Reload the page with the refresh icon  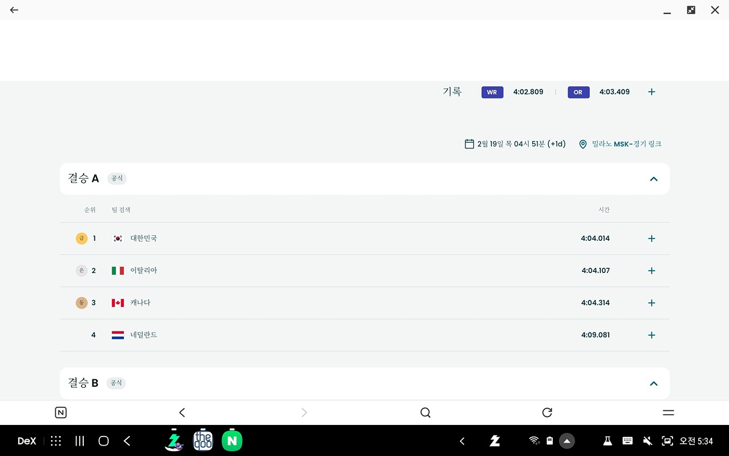[x=547, y=413]
